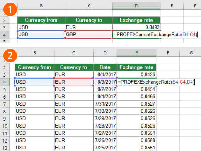201x151 pixels.
Task: Select column E header in first sheet
Action: (x=172, y=6)
